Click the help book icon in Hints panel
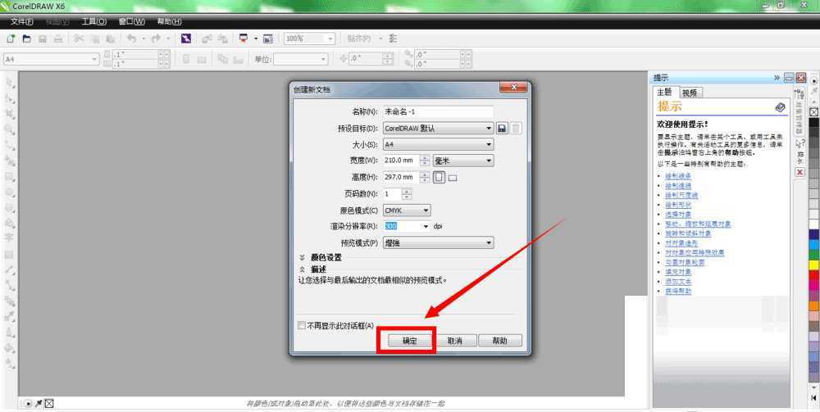This screenshot has width=820, height=412. [780, 107]
